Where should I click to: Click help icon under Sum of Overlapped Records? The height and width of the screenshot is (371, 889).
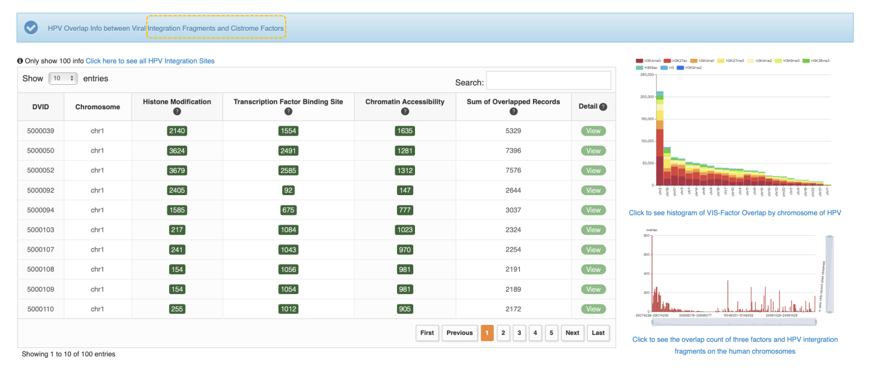[x=513, y=112]
